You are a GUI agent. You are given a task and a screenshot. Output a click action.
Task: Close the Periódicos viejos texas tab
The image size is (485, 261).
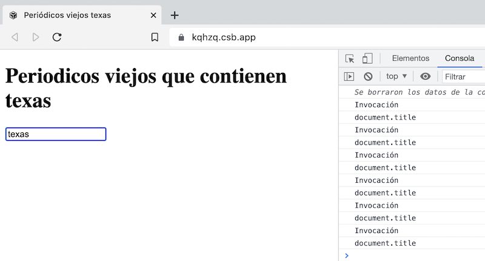tap(154, 15)
